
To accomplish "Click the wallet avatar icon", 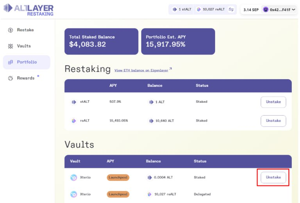I will coord(266,9).
